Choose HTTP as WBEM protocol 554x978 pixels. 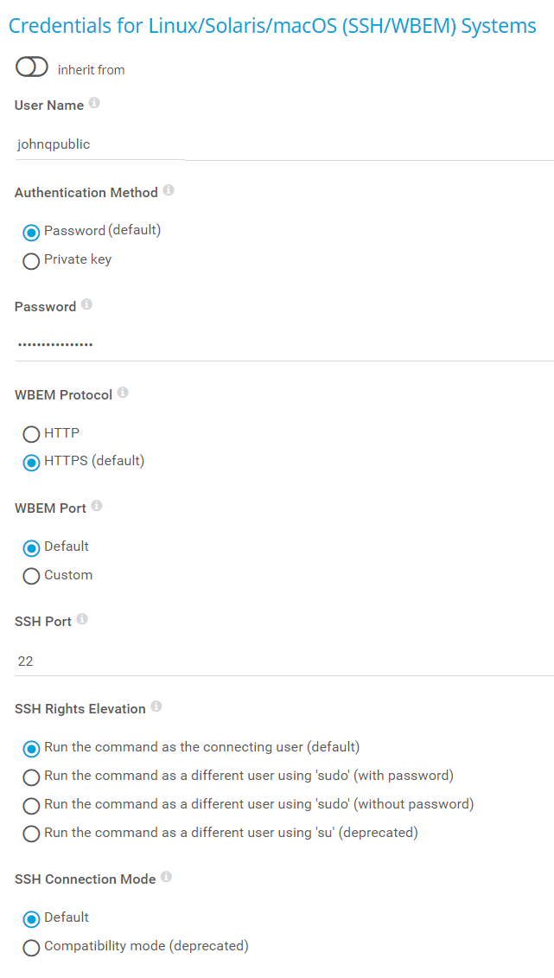(x=31, y=434)
